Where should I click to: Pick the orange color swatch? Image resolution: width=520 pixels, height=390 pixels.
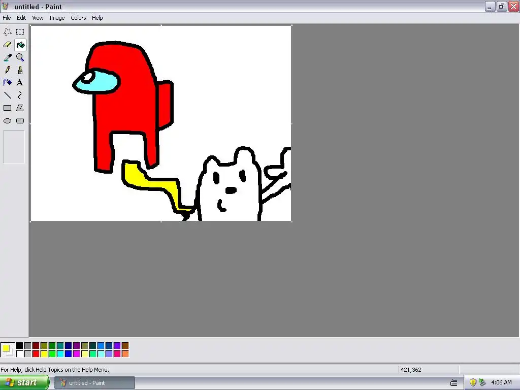point(125,354)
